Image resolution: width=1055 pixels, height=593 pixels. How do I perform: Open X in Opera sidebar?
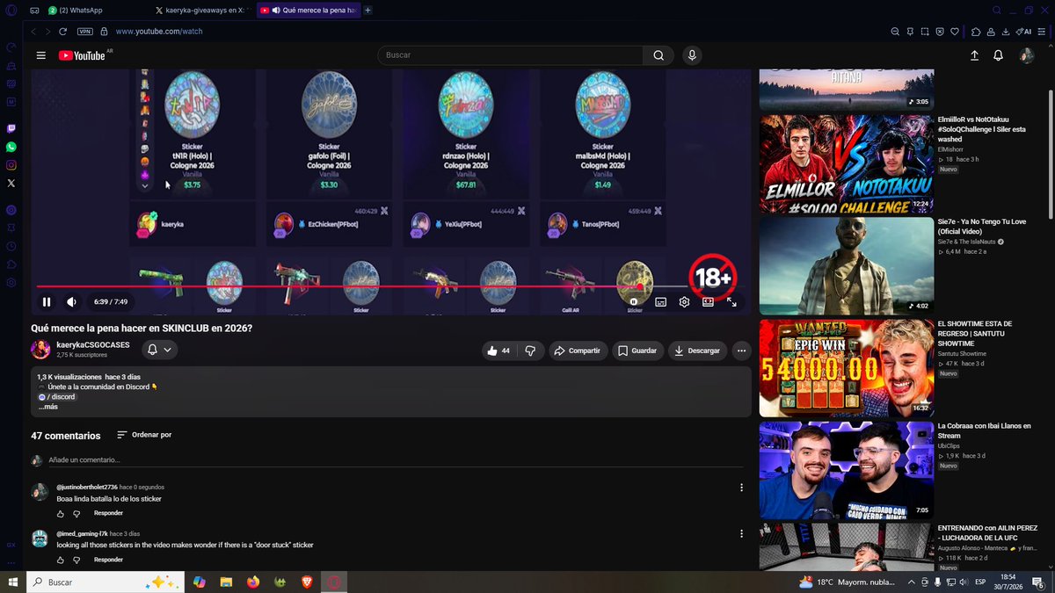coord(11,184)
